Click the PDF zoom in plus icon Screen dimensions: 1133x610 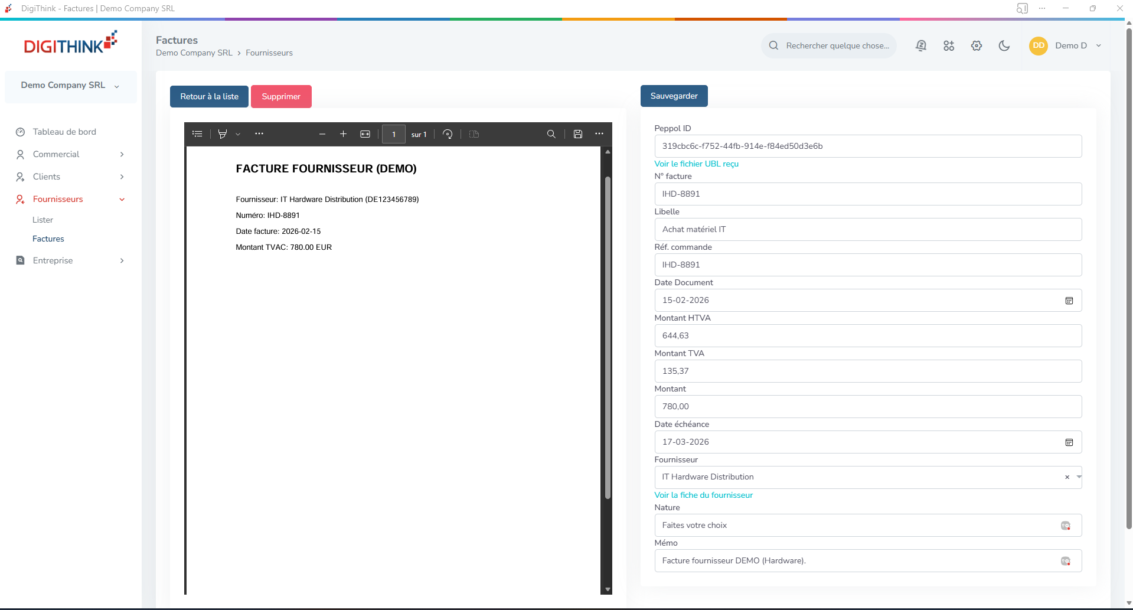[343, 134]
